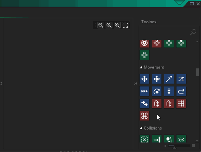Select the red Snap to Grid icon
This screenshot has height=152, width=201.
point(181,104)
